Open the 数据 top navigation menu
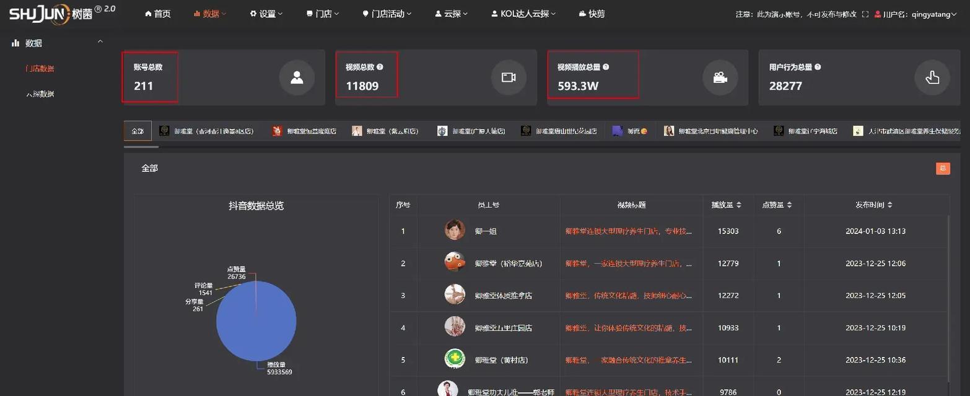This screenshot has height=396, width=970. [210, 14]
